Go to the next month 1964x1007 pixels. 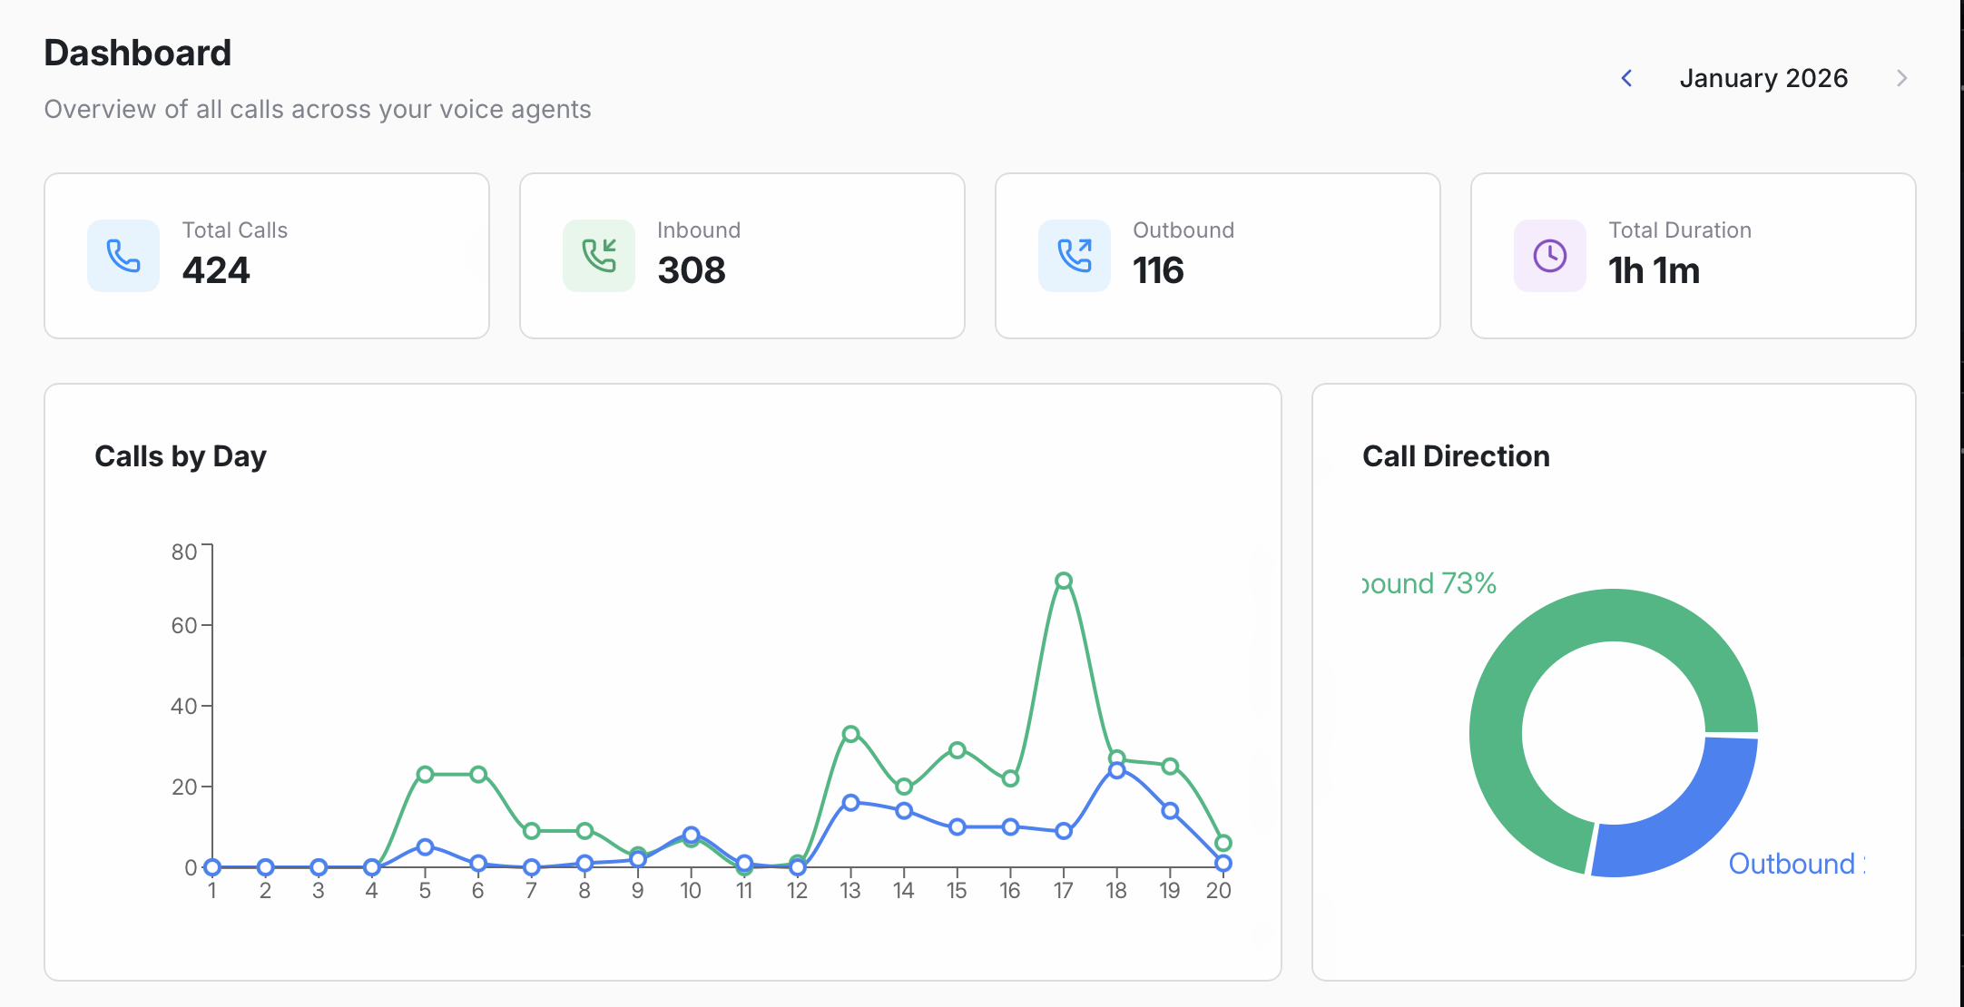click(1901, 79)
